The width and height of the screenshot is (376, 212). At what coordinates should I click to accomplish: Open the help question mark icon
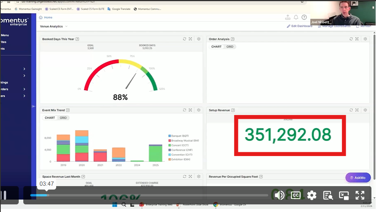[x=304, y=17]
